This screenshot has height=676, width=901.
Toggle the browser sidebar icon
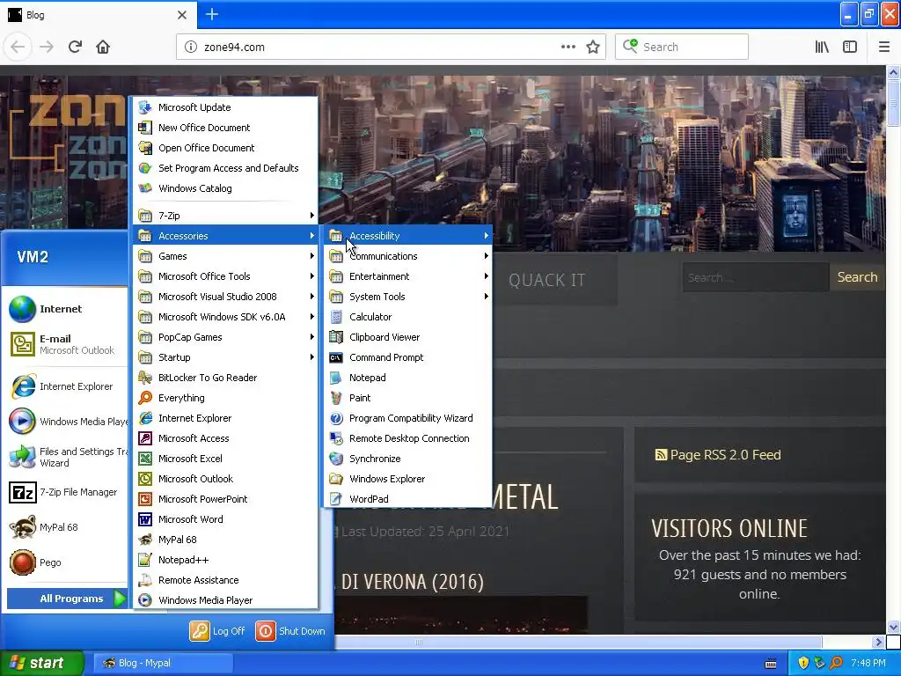[x=850, y=48]
